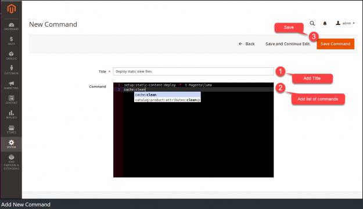The width and height of the screenshot is (363, 209).
Task: Select catalog:product:attributes:cleanup suggestion
Action: click(167, 100)
